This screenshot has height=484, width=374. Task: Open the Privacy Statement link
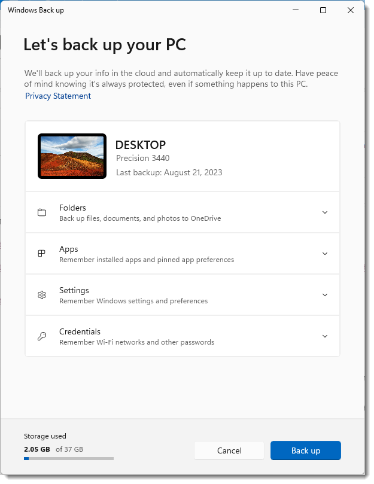click(57, 96)
